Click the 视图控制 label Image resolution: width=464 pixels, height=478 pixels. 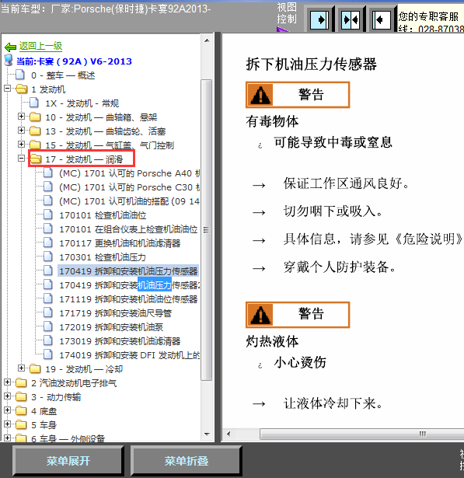(x=287, y=12)
